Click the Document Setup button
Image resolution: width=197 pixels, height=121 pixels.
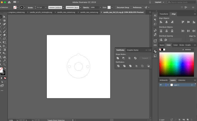[x=123, y=7]
